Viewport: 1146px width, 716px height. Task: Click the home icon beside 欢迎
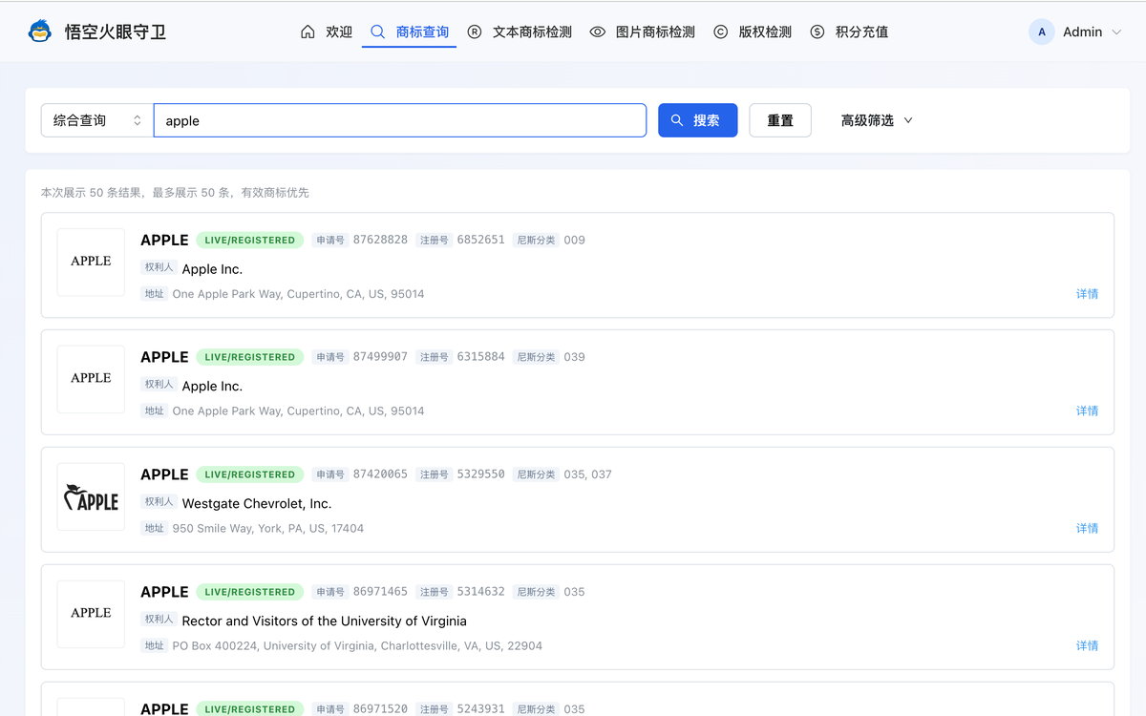coord(308,32)
